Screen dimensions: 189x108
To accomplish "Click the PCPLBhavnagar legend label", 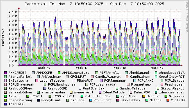I will tap(21, 84).
